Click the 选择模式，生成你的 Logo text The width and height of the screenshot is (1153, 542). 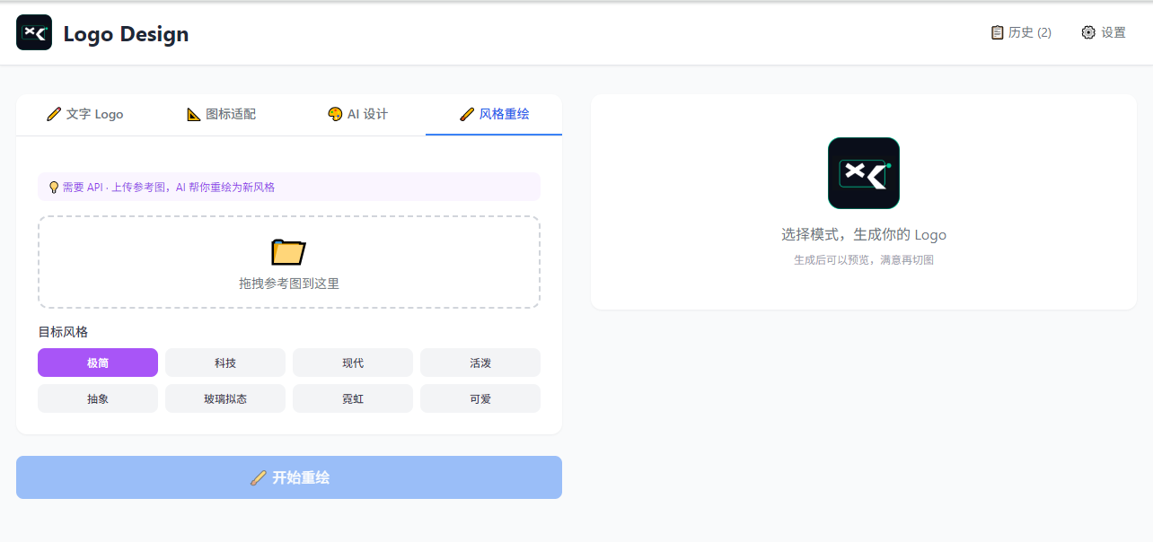(x=864, y=235)
